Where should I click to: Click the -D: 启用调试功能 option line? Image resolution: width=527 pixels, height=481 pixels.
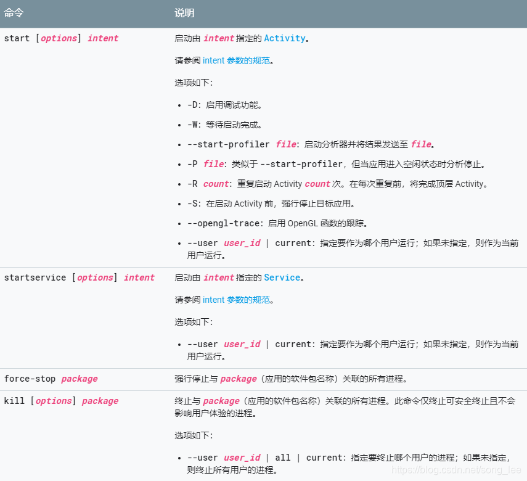coord(224,105)
